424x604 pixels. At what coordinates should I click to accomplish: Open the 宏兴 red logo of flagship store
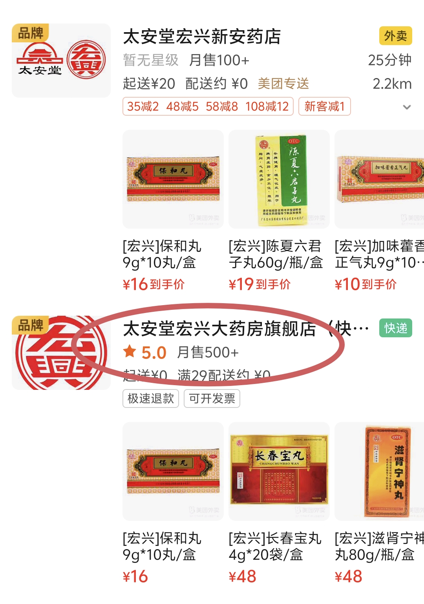[x=61, y=353]
